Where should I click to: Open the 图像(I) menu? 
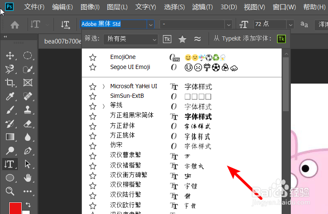click(90, 7)
